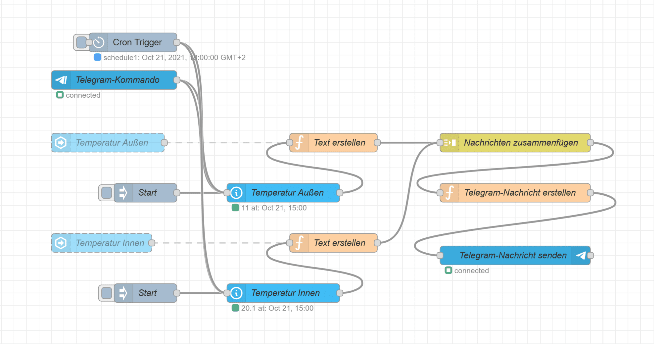Click the Cron Trigger clock icon
Viewport: 662px width, 348px height.
click(99, 42)
